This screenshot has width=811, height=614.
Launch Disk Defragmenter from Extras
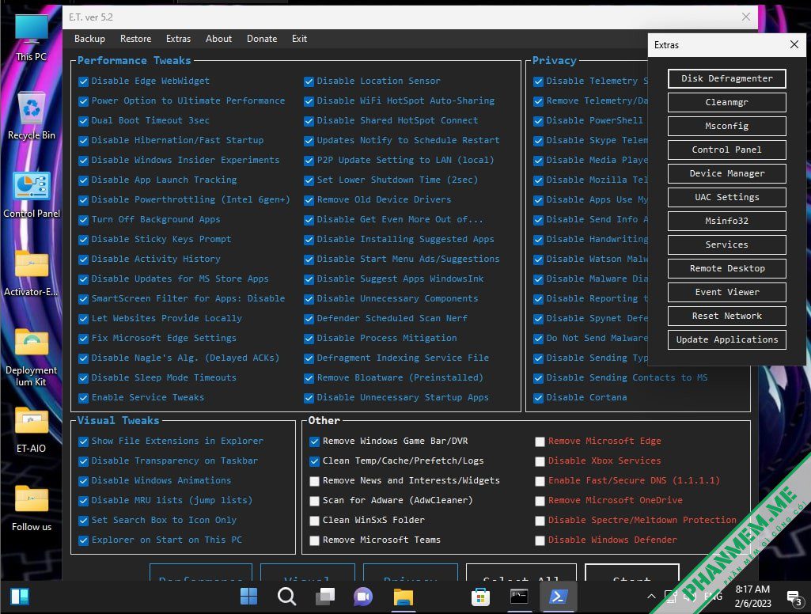pyautogui.click(x=726, y=78)
